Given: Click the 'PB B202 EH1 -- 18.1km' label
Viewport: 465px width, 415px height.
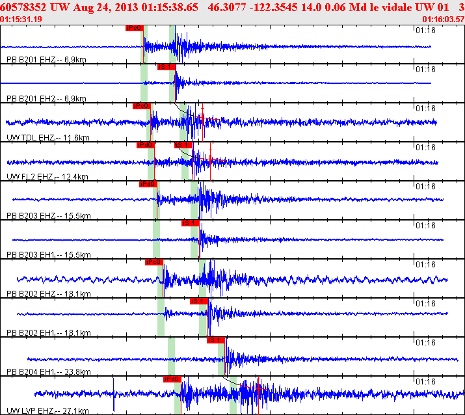Looking at the screenshot, I should [x=49, y=333].
